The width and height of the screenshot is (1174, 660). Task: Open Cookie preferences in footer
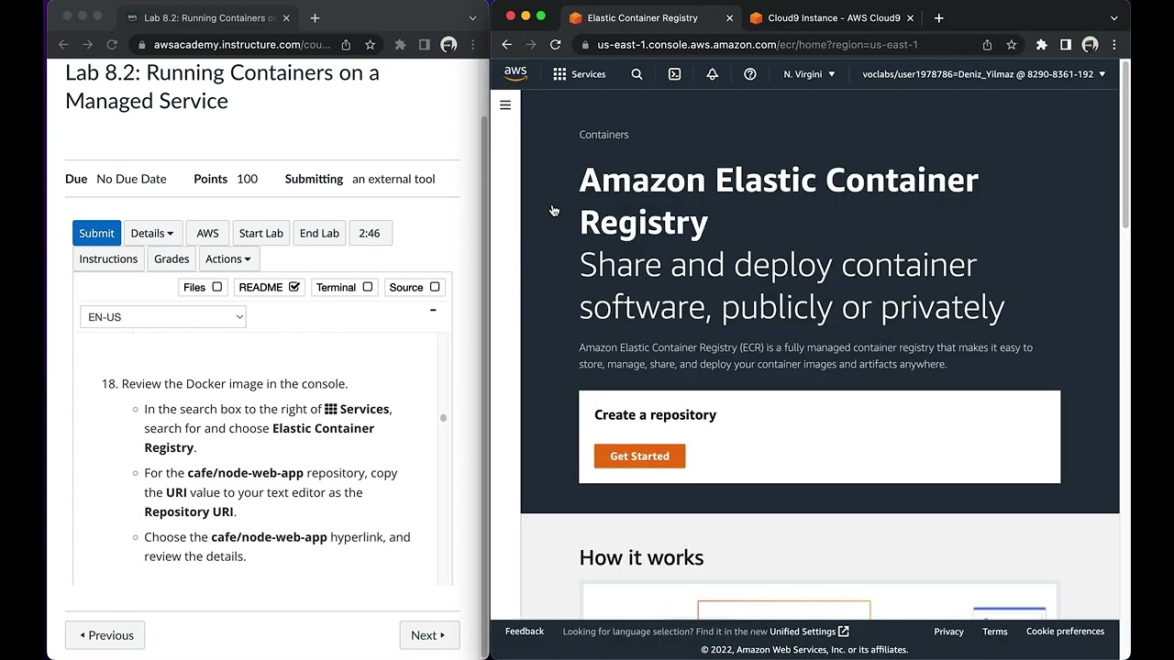(x=1065, y=632)
